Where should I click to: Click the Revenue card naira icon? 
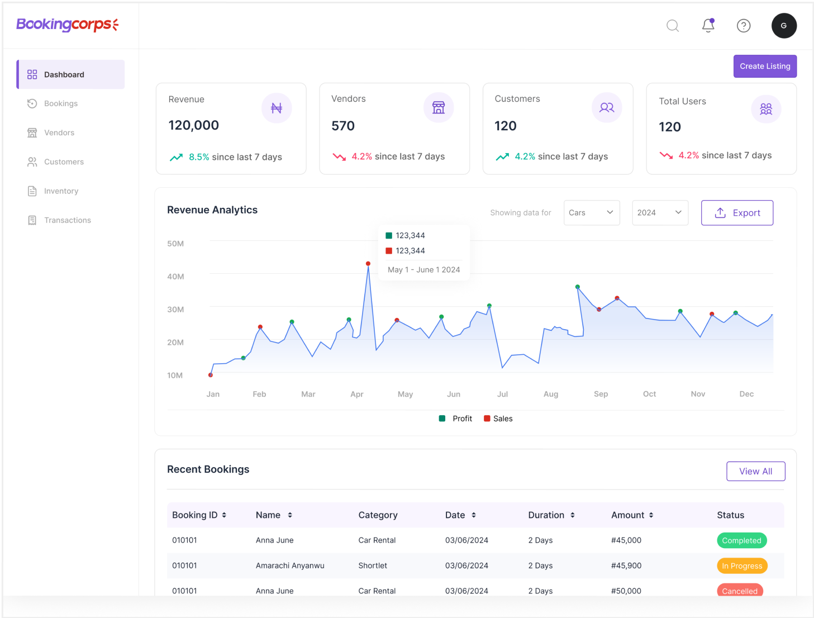point(277,108)
